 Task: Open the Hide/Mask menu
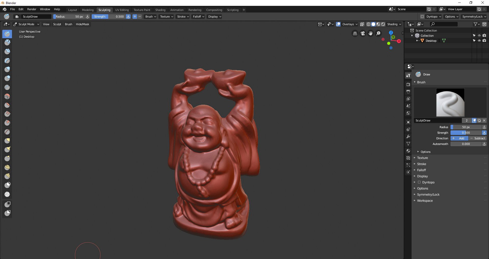83,24
